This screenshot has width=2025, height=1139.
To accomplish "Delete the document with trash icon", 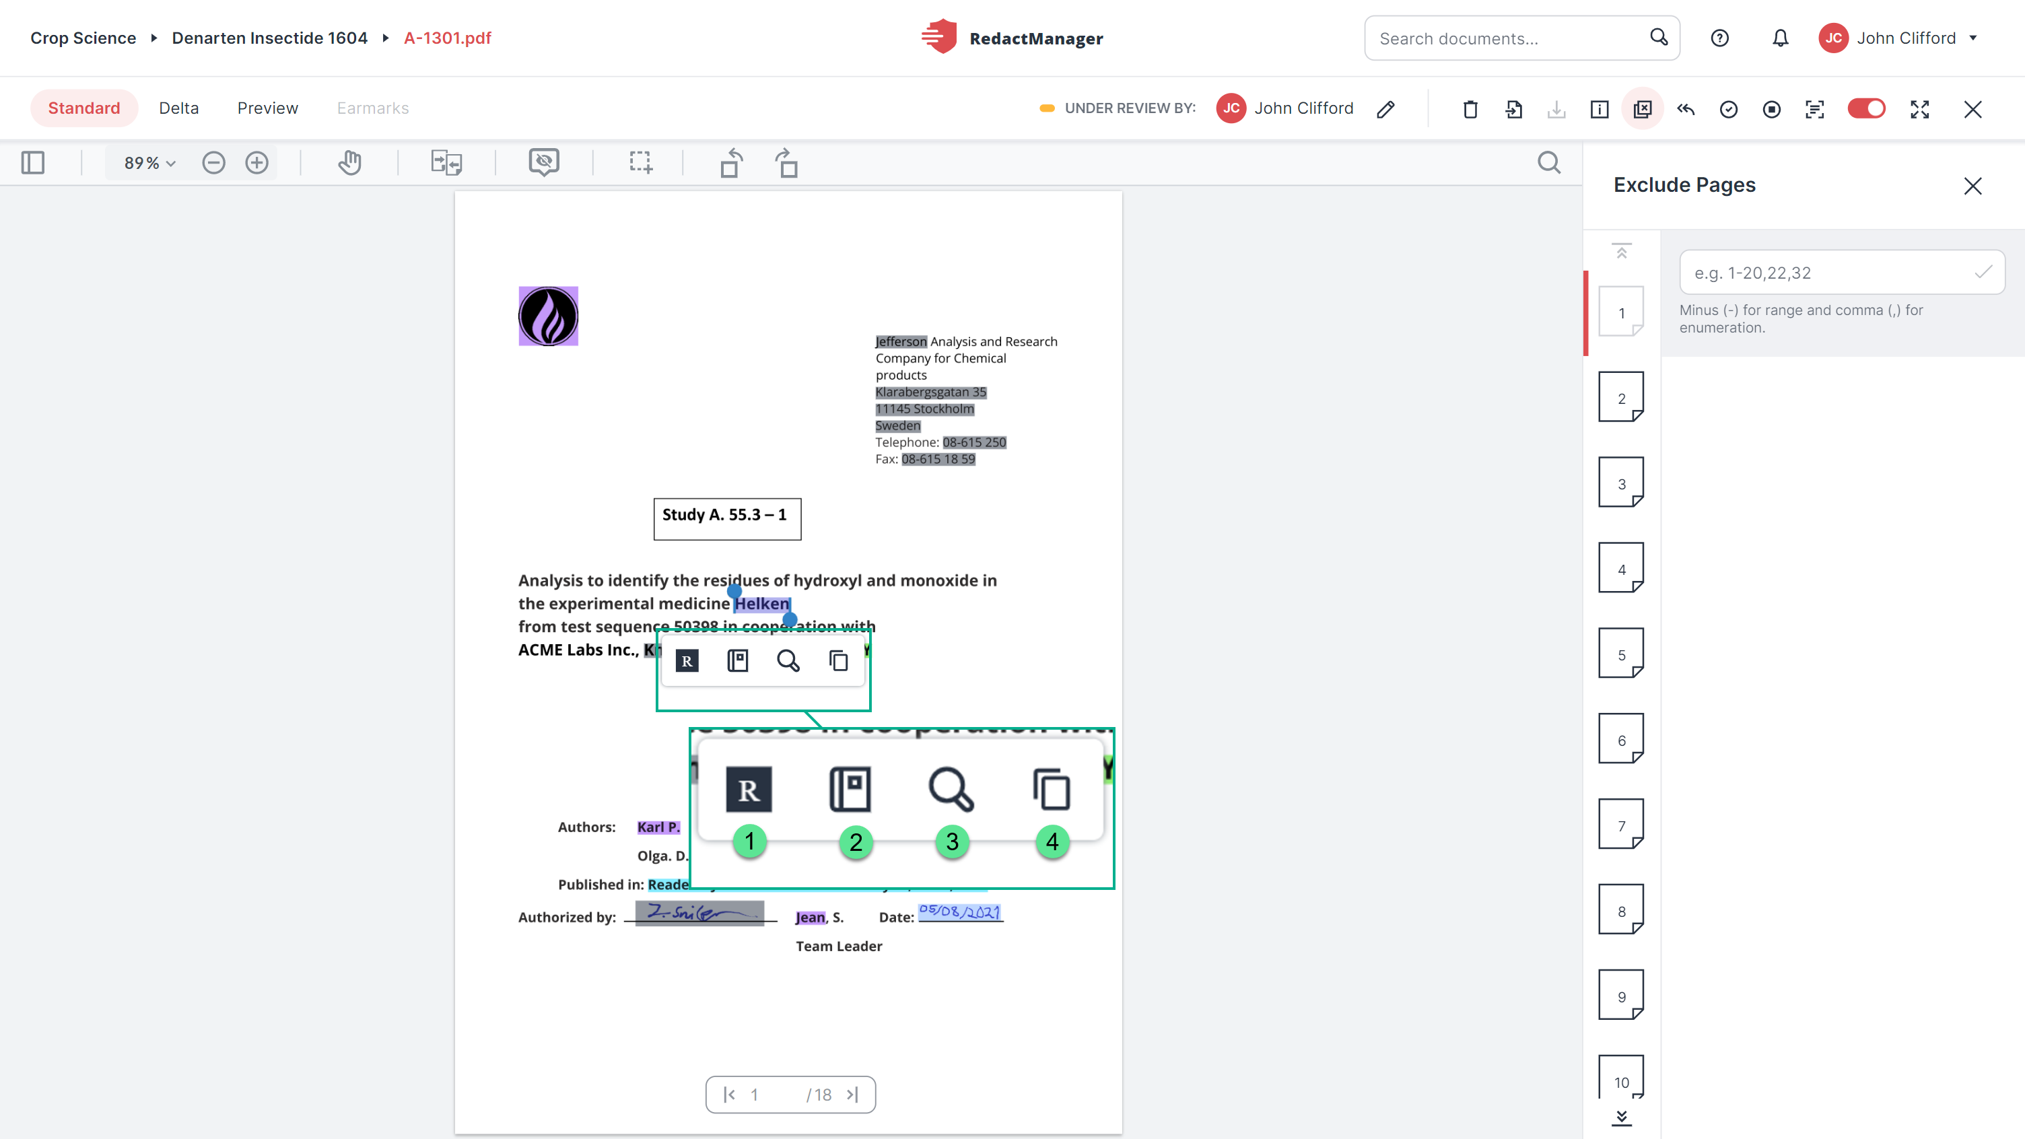I will [x=1470, y=108].
